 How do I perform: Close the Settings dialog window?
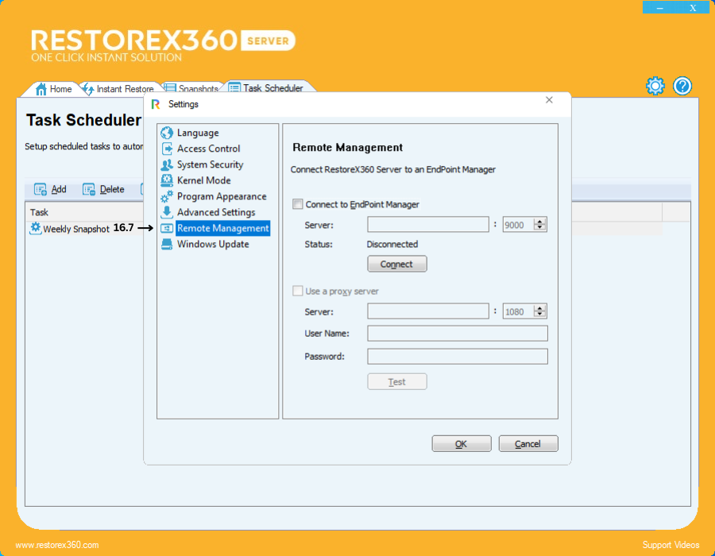pos(549,100)
